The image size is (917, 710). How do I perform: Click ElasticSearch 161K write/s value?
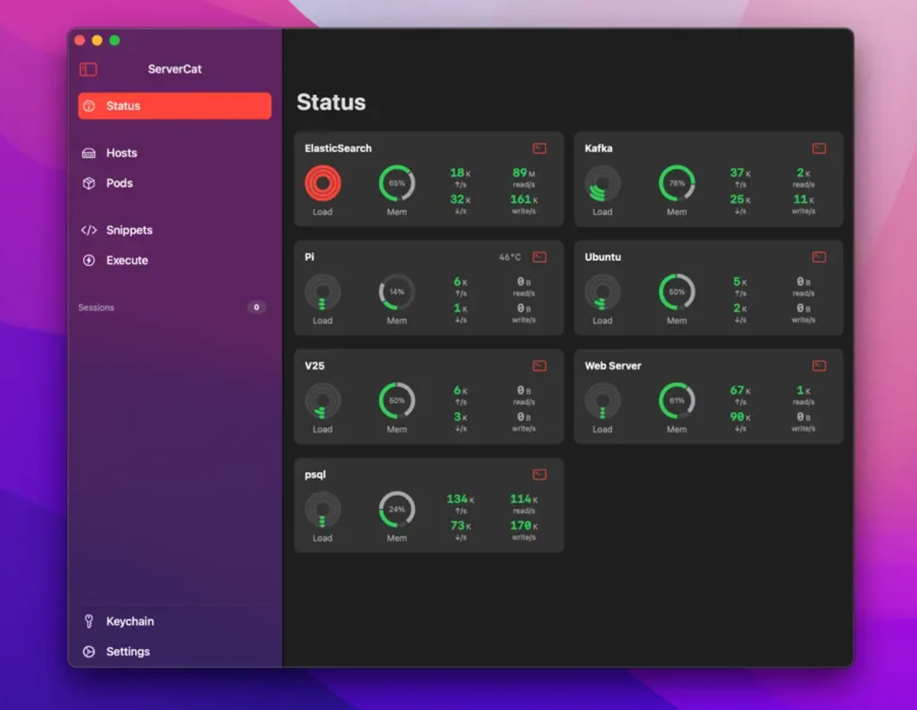click(524, 199)
